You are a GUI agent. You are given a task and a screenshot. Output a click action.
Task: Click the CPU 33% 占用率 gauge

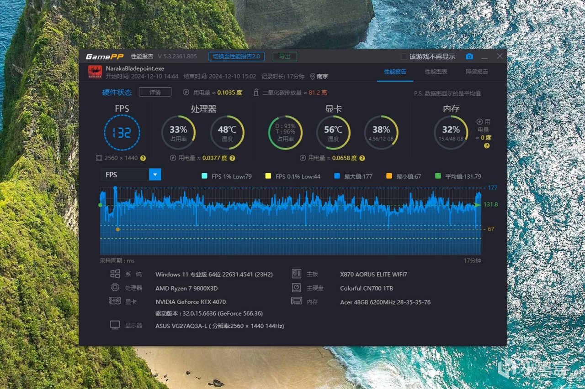(178, 133)
